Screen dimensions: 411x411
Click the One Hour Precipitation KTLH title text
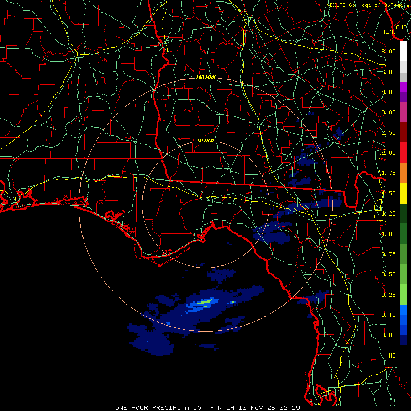[207, 408]
